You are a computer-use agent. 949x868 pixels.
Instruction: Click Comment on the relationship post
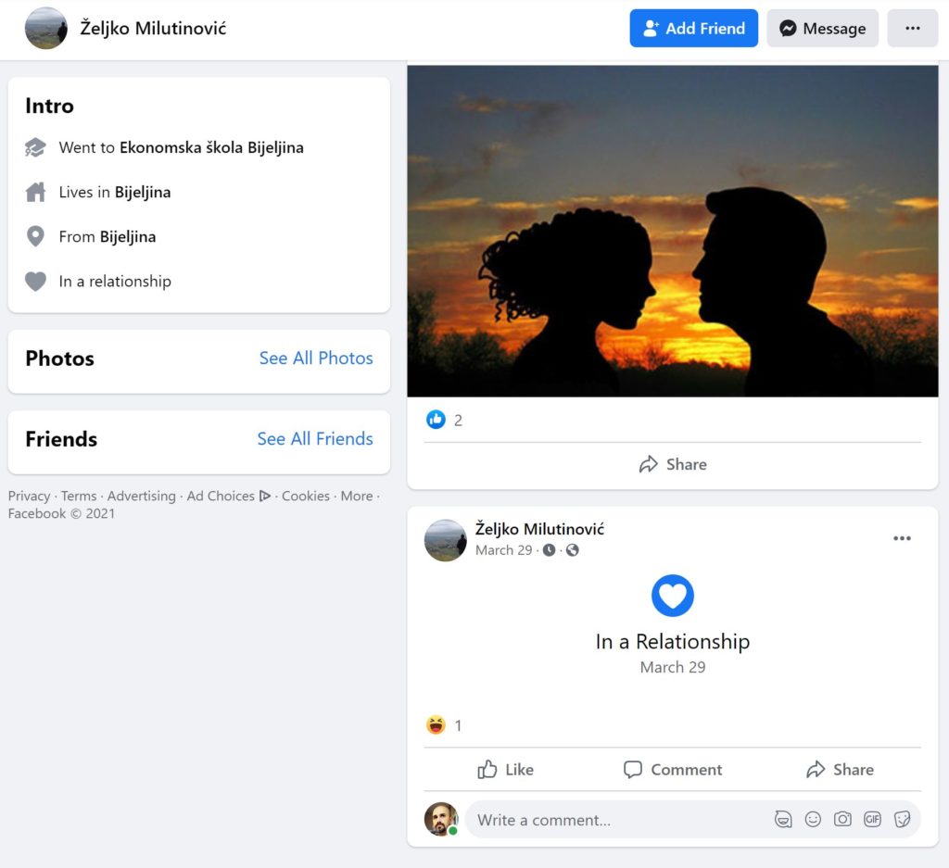click(673, 770)
